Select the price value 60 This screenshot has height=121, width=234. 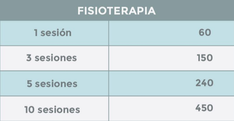click(205, 32)
